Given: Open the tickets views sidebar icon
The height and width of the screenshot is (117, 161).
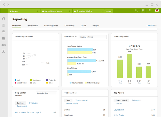Looking at the screenshot, I should (3, 25).
